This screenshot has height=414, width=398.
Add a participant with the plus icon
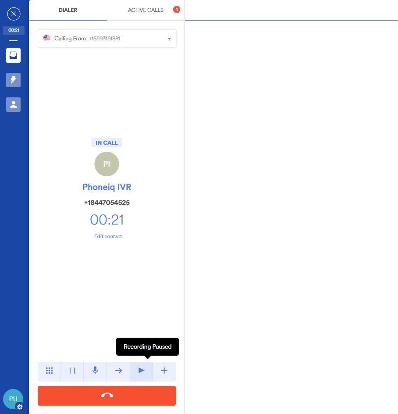164,371
